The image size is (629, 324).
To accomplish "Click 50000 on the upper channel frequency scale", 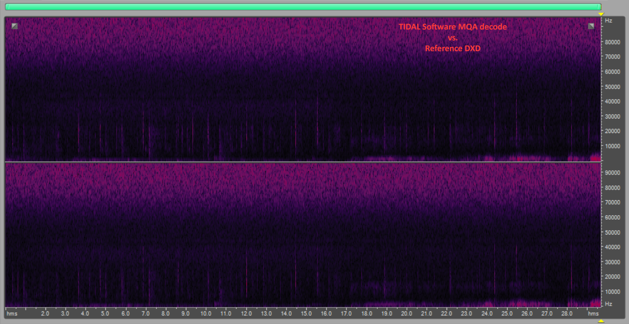I will coord(613,87).
